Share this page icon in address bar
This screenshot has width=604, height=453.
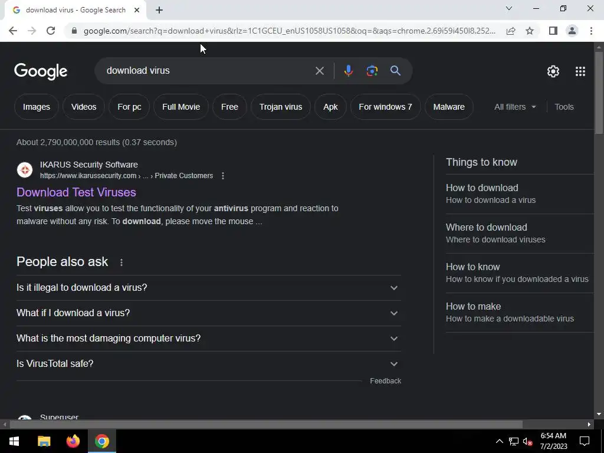pos(511,31)
